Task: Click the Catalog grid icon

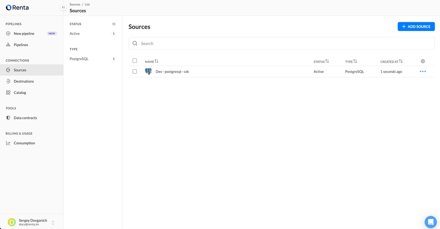Action: pos(8,92)
